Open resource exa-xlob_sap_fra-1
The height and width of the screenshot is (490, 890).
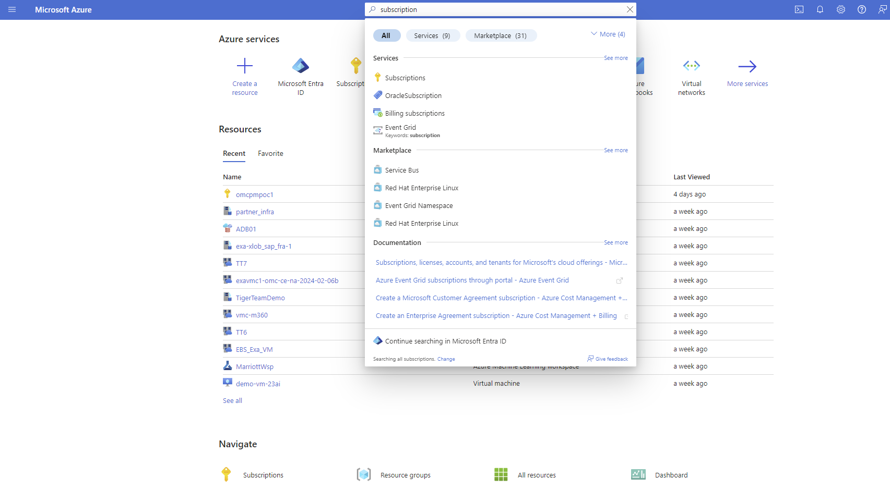[264, 246]
